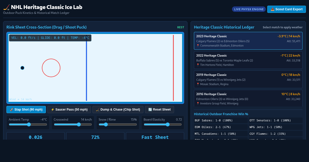The image size is (309, 162).
Task: Click the 72% stat value
Action: click(x=95, y=137)
